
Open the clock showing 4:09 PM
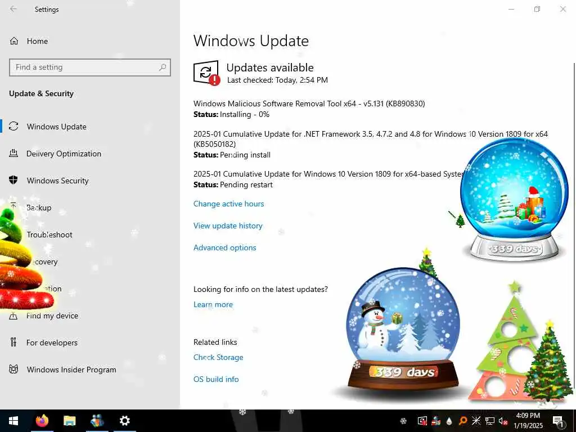pos(528,421)
